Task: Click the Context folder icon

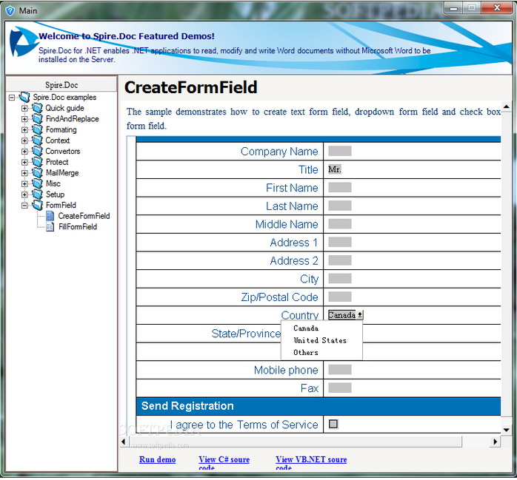Action: click(37, 141)
